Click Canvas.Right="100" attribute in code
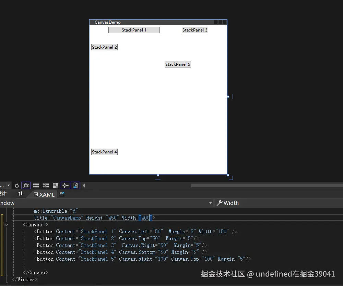The image size is (343, 286). coord(144,259)
